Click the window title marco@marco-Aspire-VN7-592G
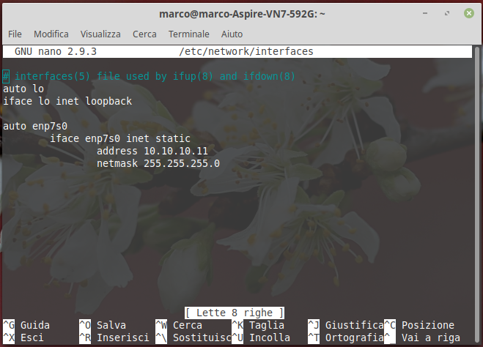483x347 pixels. (242, 14)
